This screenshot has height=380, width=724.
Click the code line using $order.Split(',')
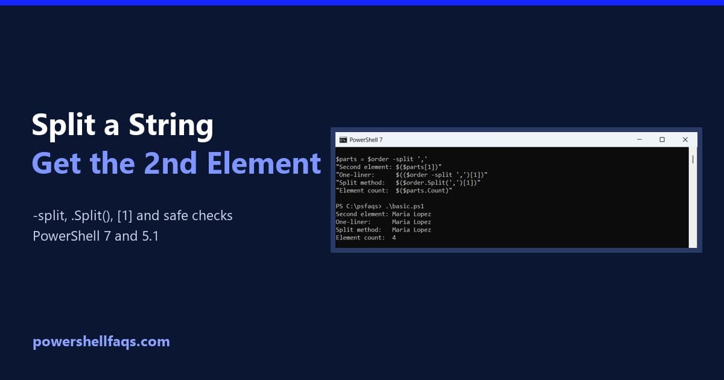click(408, 182)
